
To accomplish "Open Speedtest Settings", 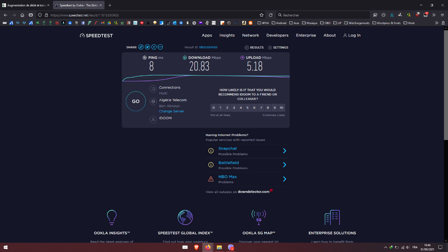I will coord(278,47).
